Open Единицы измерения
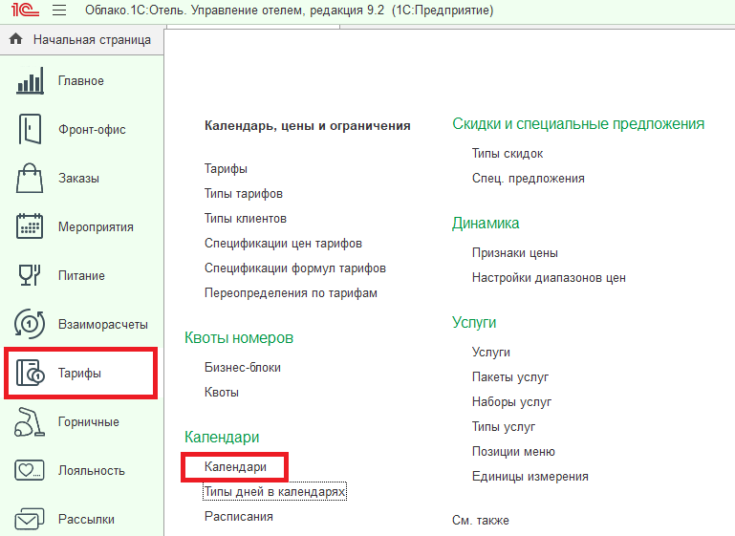The height and width of the screenshot is (536, 735). point(530,476)
